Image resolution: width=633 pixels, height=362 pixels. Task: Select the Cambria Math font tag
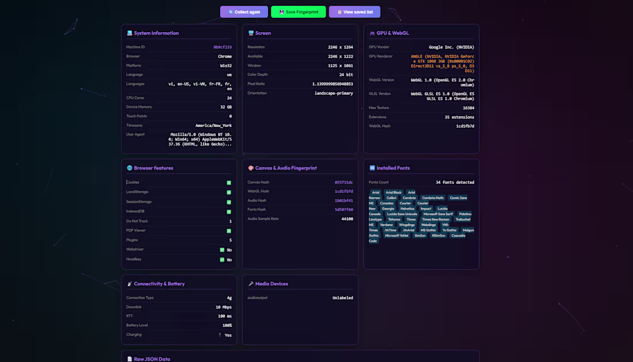coord(433,198)
